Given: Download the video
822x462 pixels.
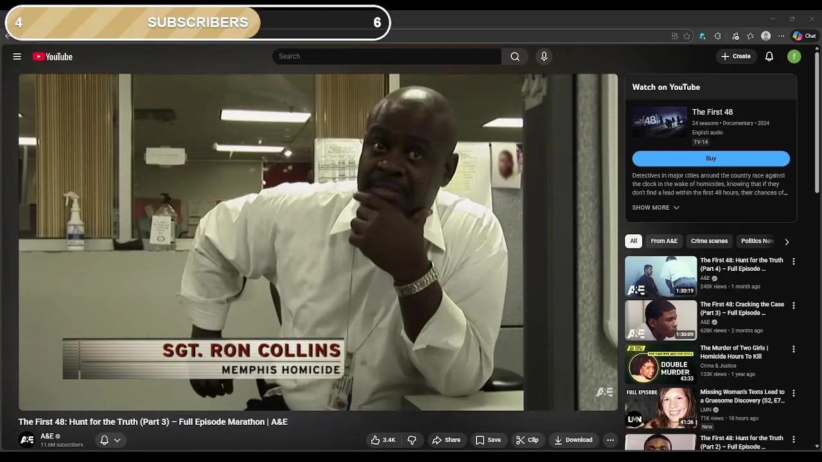Looking at the screenshot, I should tap(573, 440).
